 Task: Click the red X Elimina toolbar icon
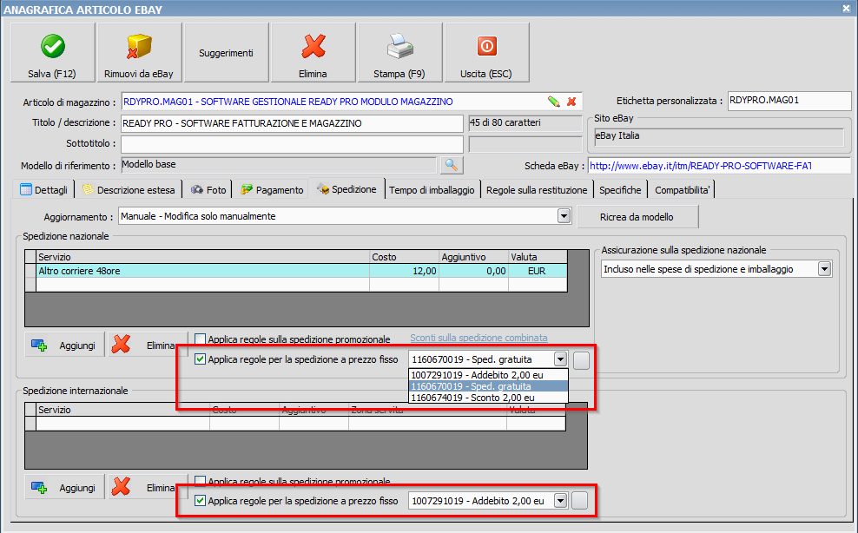(313, 46)
